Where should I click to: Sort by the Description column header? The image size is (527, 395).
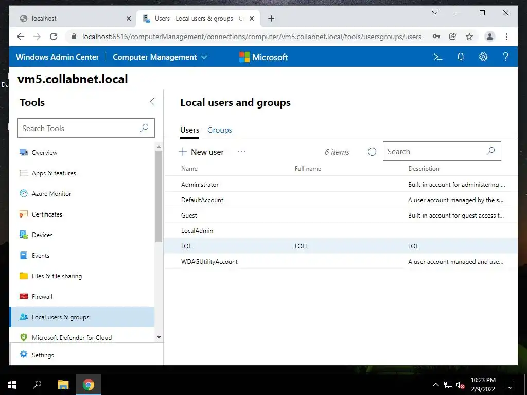pyautogui.click(x=424, y=169)
